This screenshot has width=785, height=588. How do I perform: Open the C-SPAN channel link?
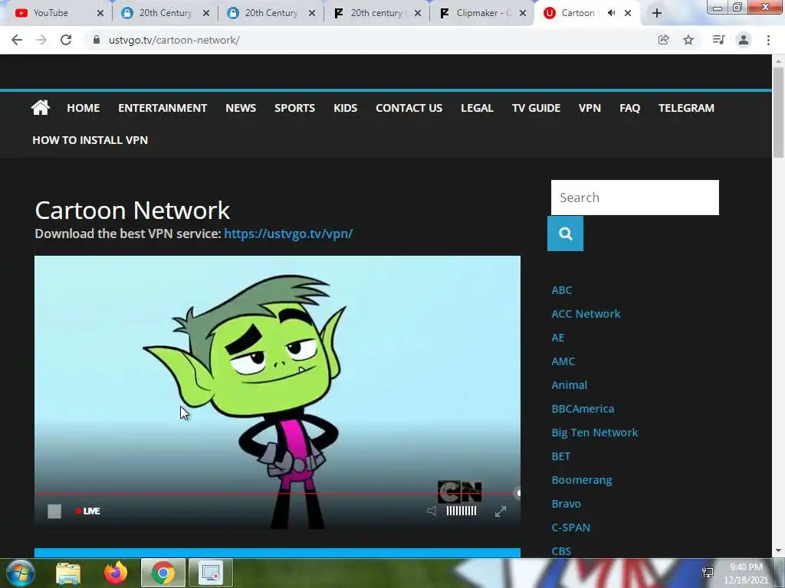[570, 528]
